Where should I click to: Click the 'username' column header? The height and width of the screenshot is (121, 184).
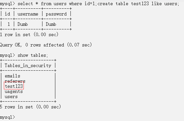point(28,14)
